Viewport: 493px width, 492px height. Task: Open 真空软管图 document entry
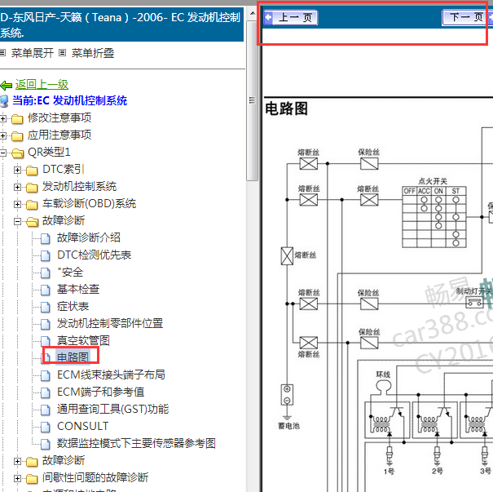(x=83, y=340)
